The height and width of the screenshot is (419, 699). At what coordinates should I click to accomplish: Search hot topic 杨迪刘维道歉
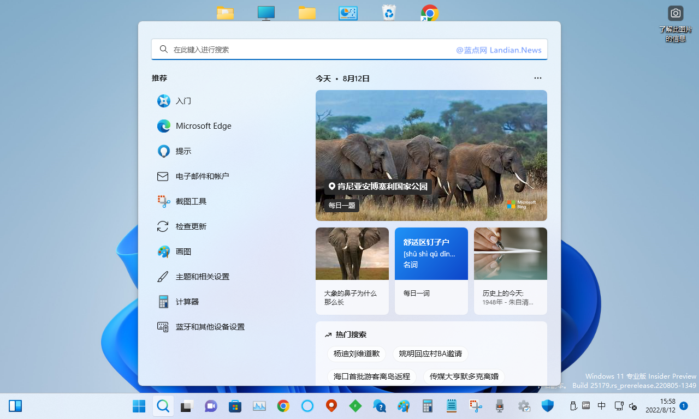pos(356,354)
